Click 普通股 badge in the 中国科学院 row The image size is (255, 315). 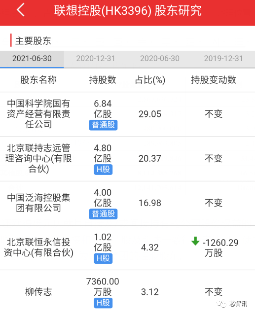103,125
